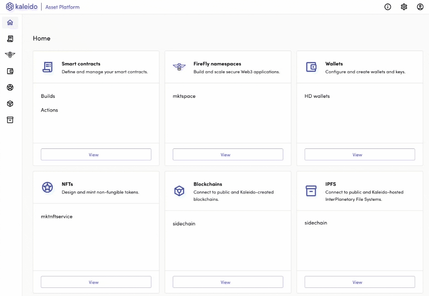Open Wallets from the sidebar

click(10, 71)
